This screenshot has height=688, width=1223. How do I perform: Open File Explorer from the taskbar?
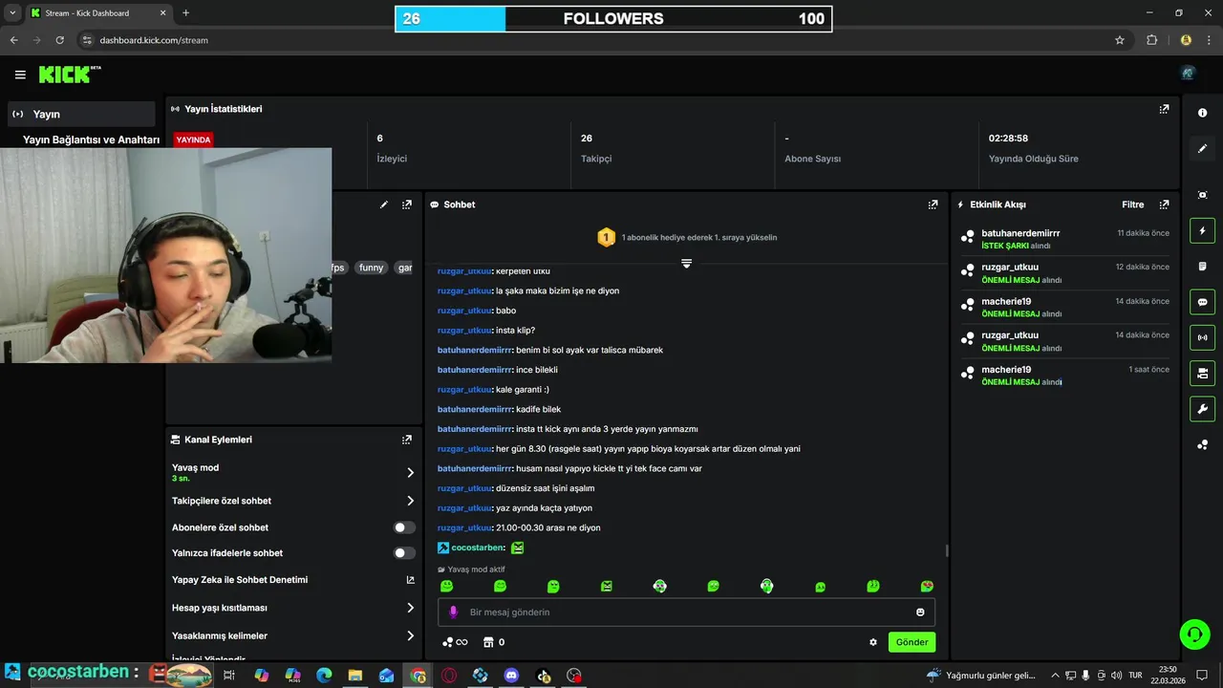click(x=354, y=676)
